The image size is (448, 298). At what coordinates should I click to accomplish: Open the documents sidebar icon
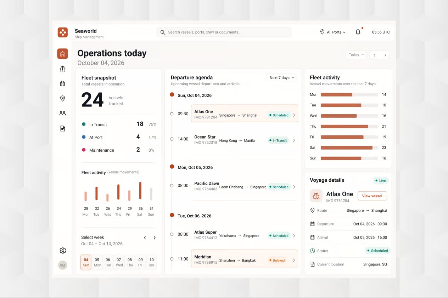pyautogui.click(x=63, y=129)
